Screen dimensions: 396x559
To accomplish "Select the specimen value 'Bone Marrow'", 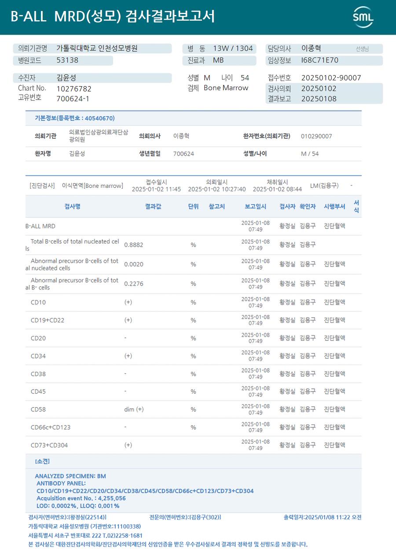I will (226, 88).
